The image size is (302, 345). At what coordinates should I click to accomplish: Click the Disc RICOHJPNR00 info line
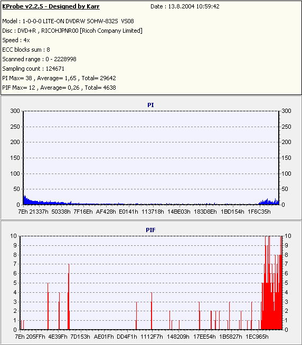click(x=72, y=31)
